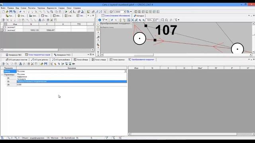Open the Метод value combo box arrow
255x143 pixels.
125,71
